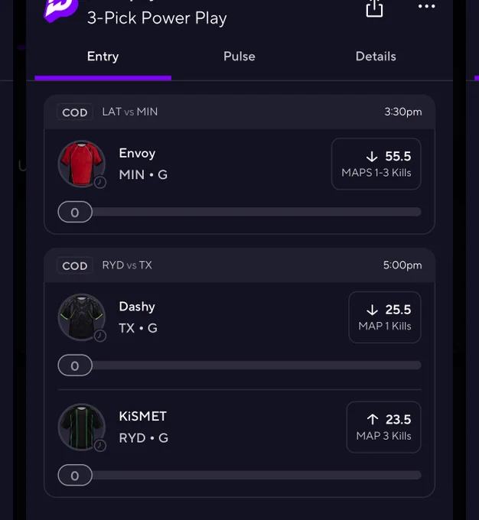This screenshot has height=520, width=479.
Task: Select Envoy's red jersey avatar
Action: pyautogui.click(x=81, y=164)
